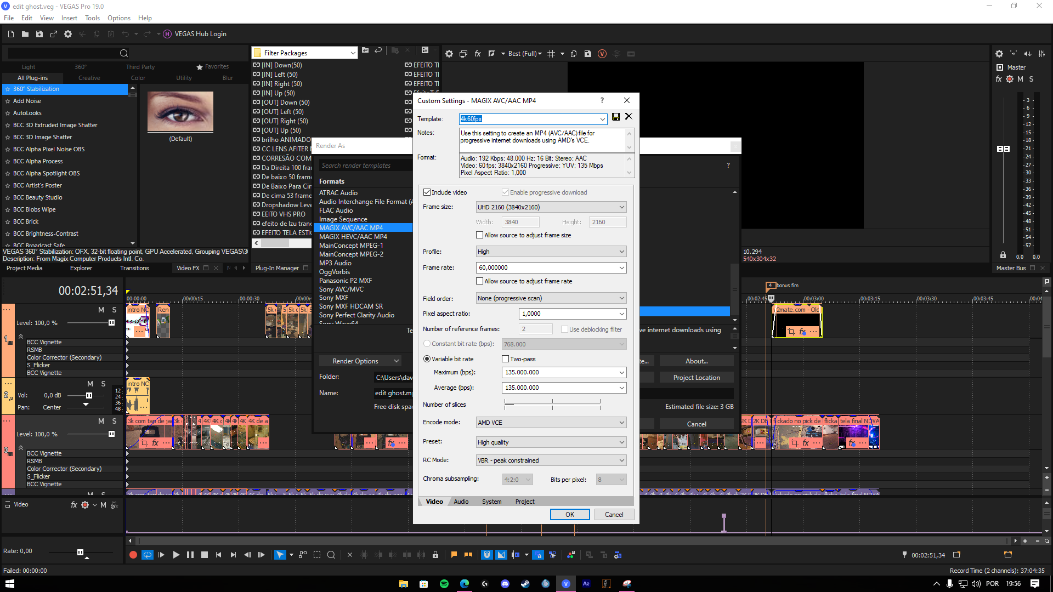Toggle the preview grid overlay icon
1053x592 pixels.
point(551,54)
